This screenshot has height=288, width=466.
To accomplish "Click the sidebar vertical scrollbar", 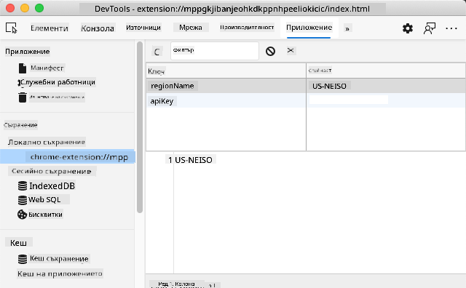I will [140, 127].
